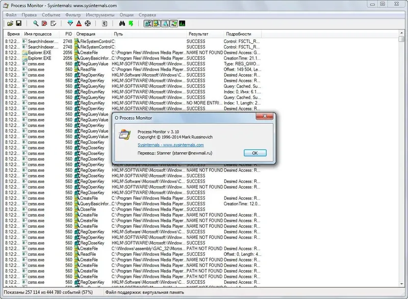
Task: Toggle Show Process and Thread Activity button
Action: [174, 23]
